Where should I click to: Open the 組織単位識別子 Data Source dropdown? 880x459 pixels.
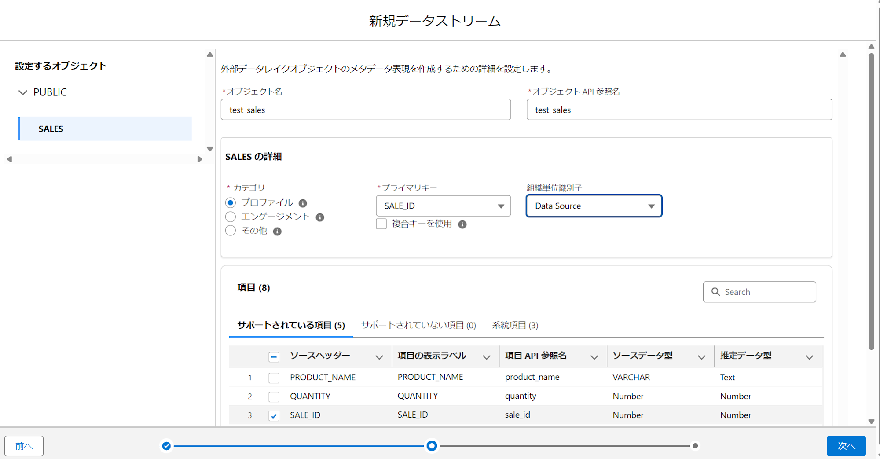point(594,206)
